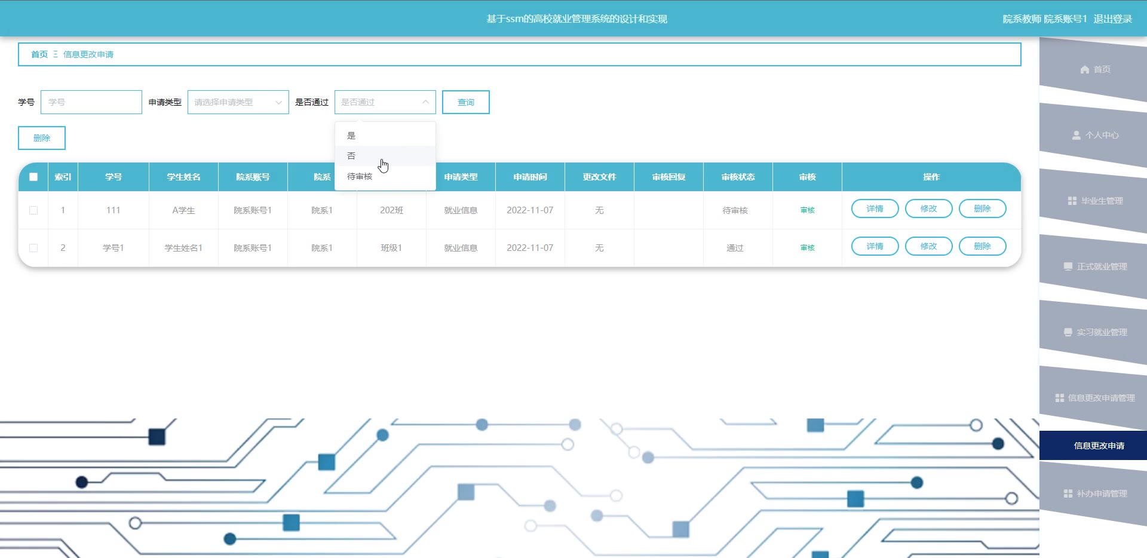Open 个人中心 in the sidebar
This screenshot has width=1147, height=558.
[x=1094, y=135]
